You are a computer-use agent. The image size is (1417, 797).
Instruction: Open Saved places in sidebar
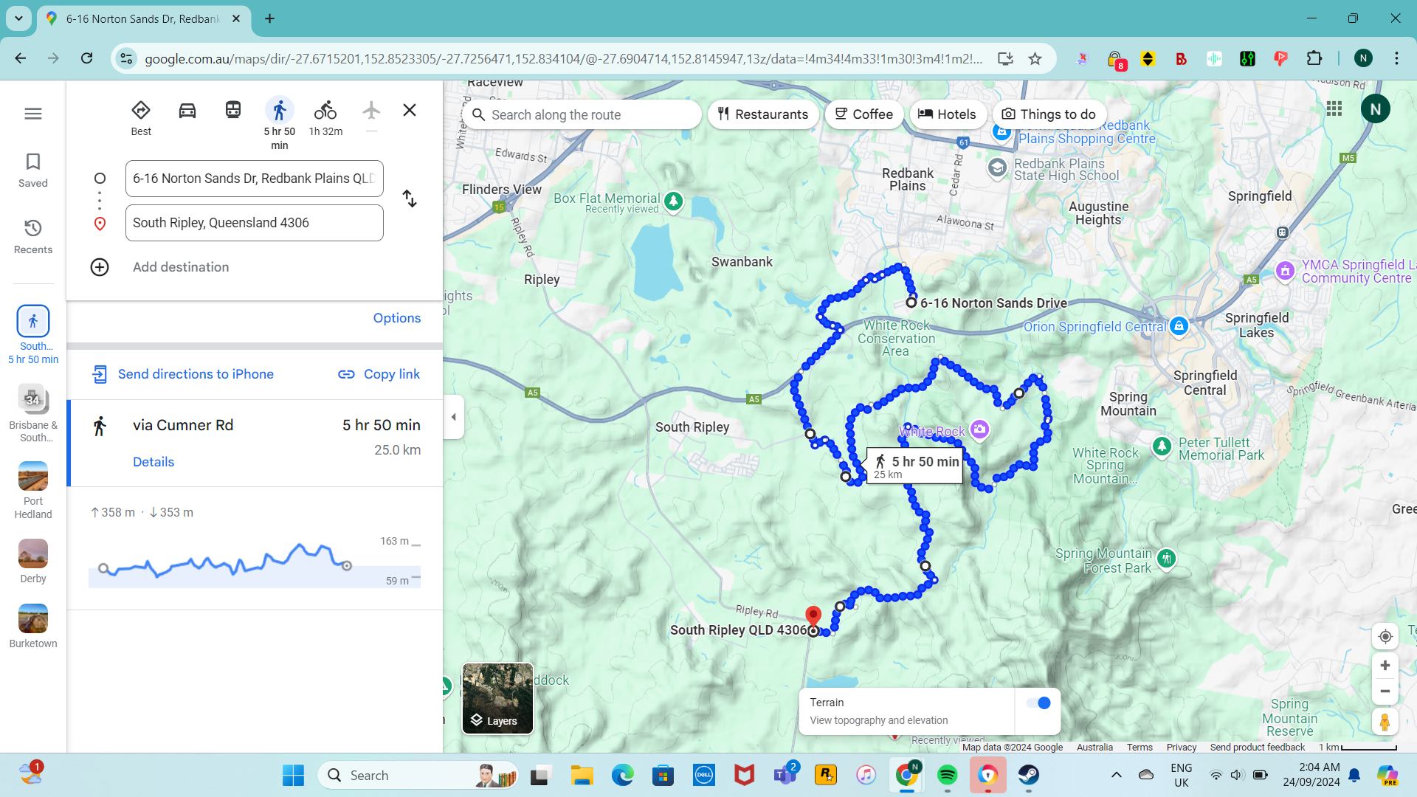point(33,170)
